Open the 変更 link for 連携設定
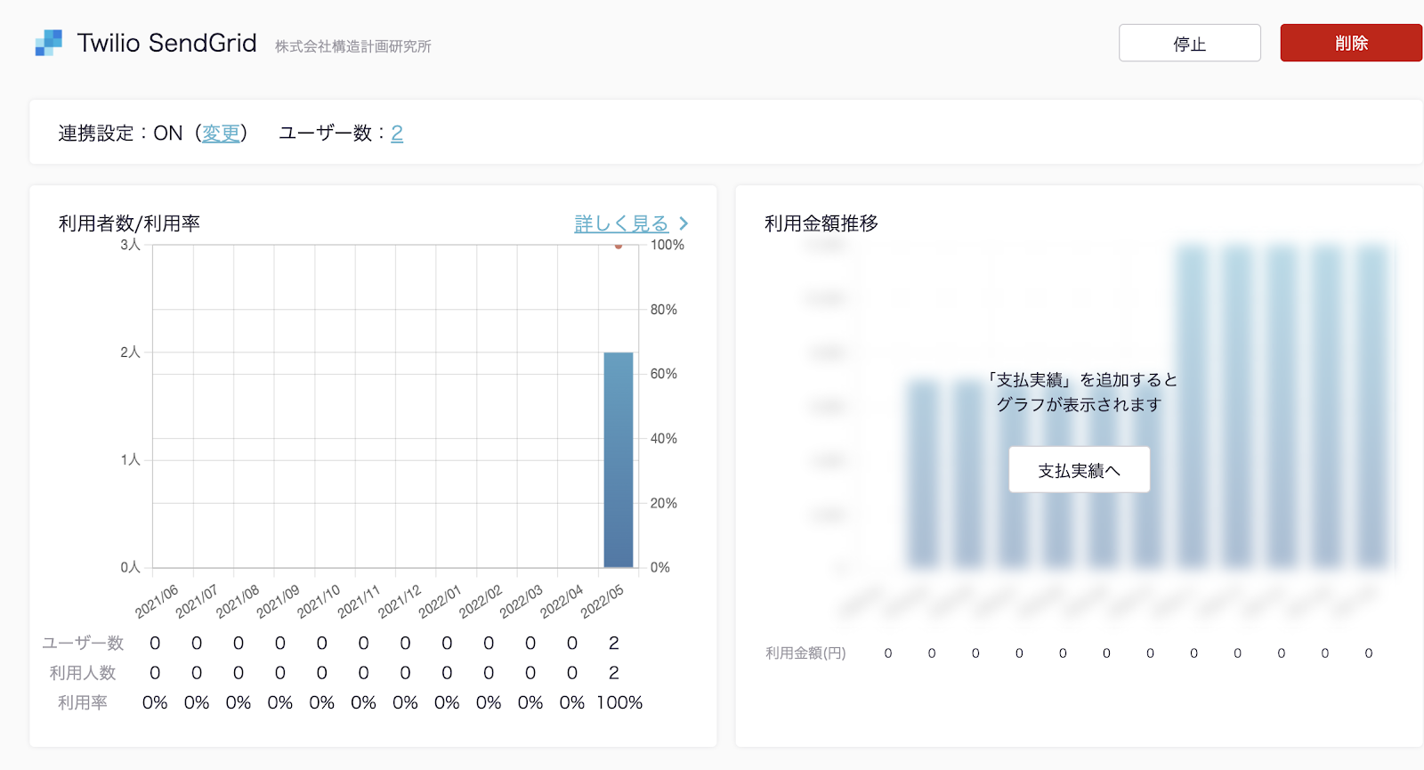This screenshot has width=1424, height=770. pyautogui.click(x=221, y=134)
